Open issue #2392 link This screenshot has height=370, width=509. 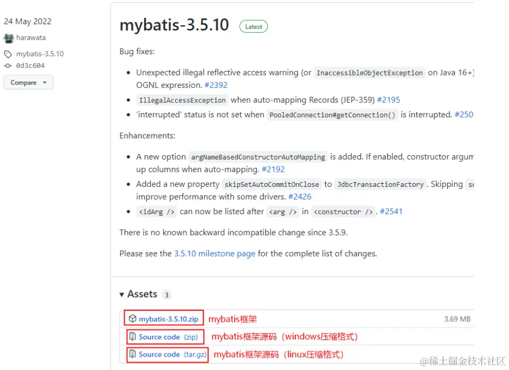[x=216, y=85]
